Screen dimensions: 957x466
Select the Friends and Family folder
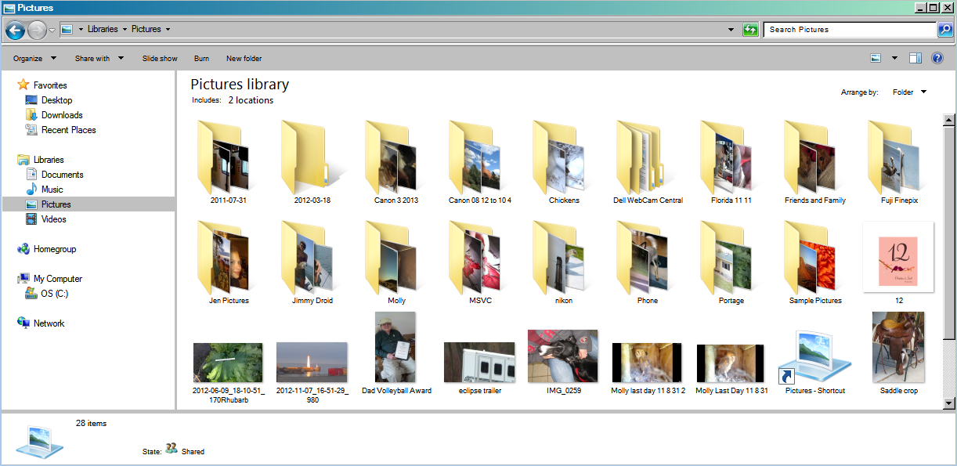point(810,157)
